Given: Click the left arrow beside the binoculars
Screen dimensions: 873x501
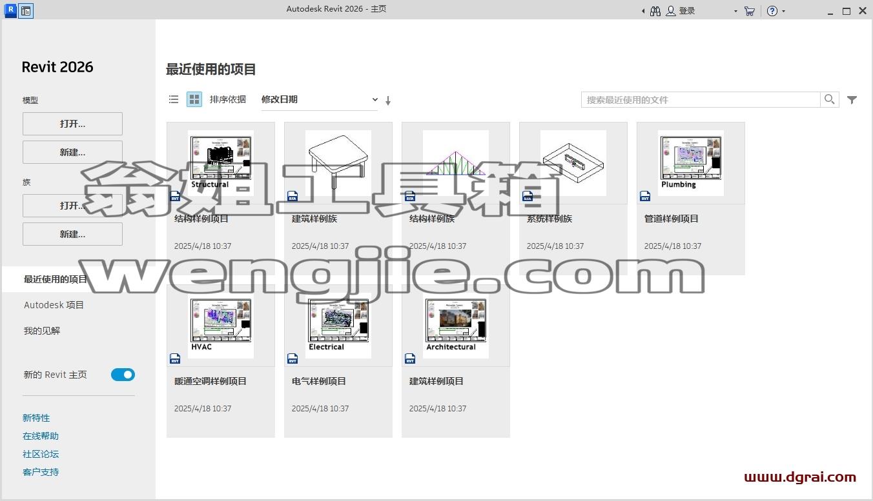Looking at the screenshot, I should [x=643, y=11].
